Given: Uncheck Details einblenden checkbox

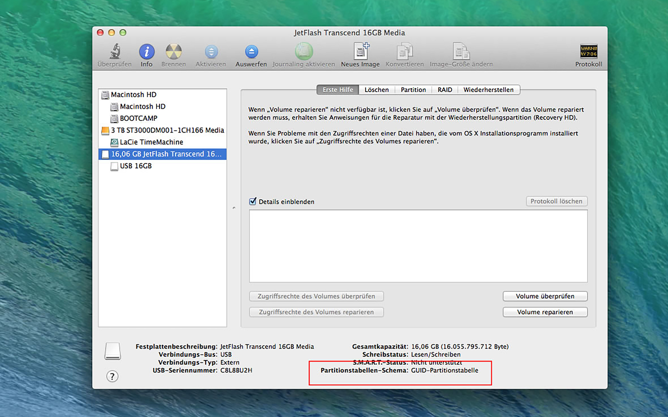Looking at the screenshot, I should coord(253,201).
